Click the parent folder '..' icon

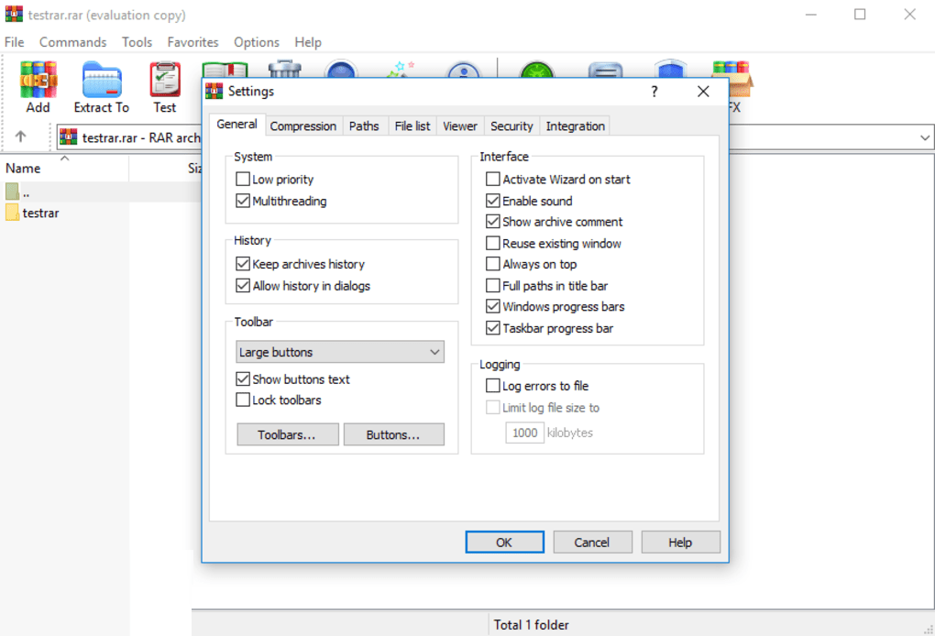[x=12, y=192]
